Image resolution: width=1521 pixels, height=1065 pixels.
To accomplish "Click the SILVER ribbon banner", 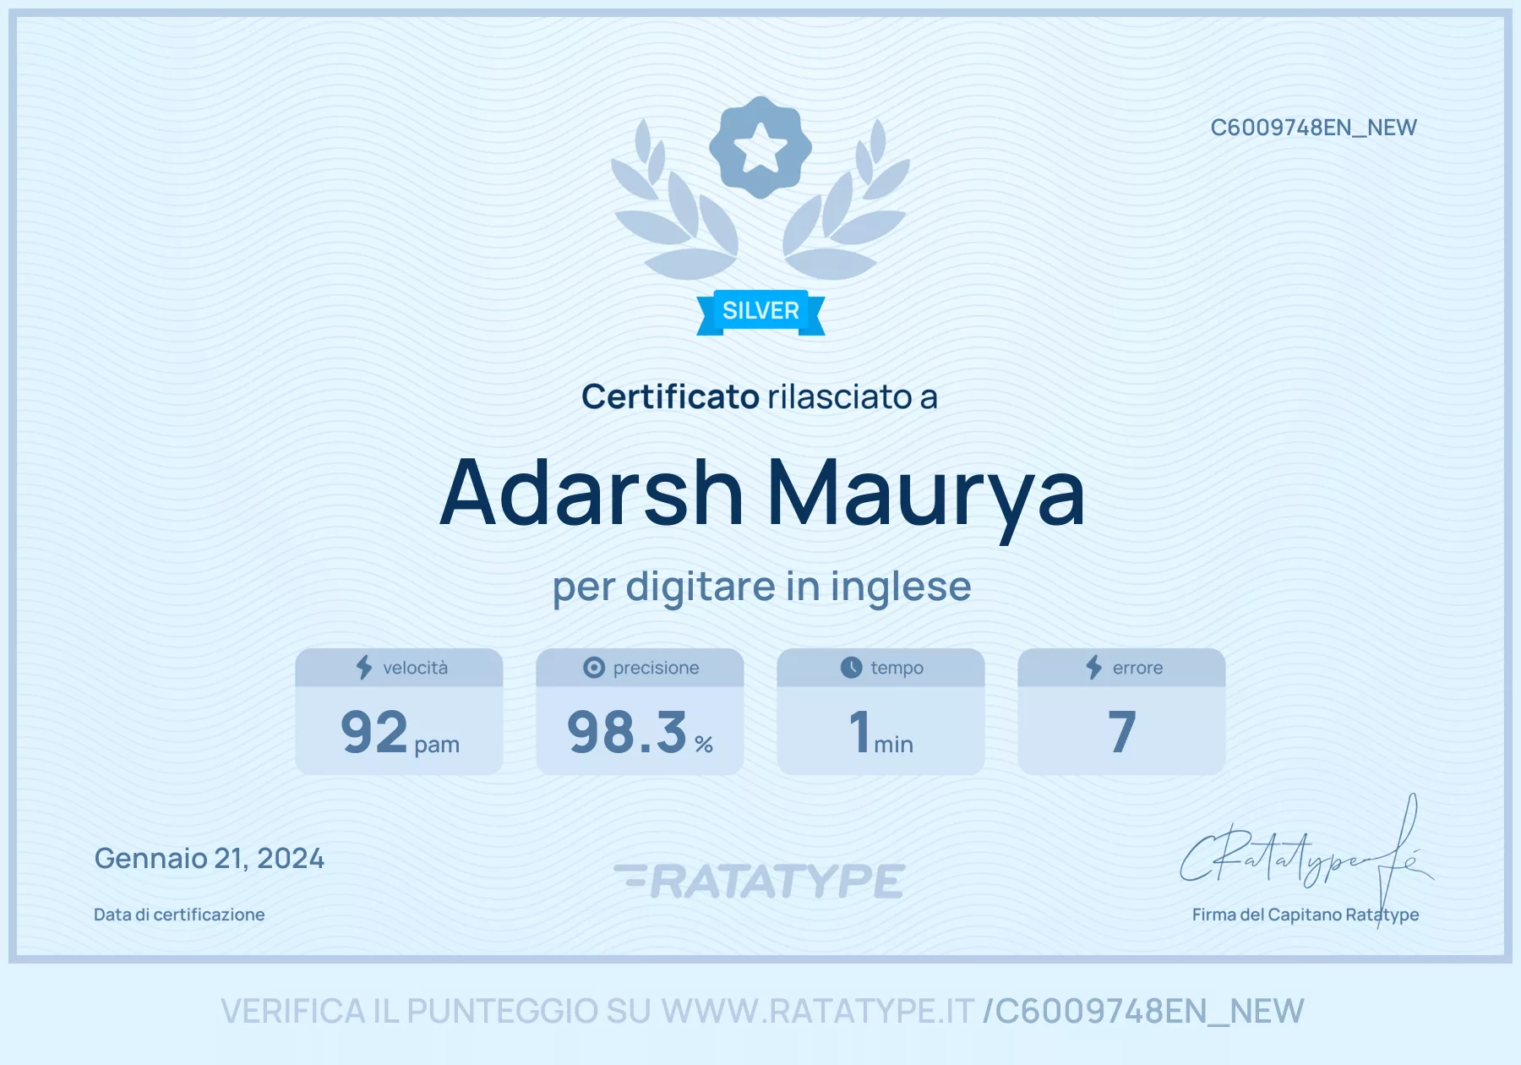I will click(760, 312).
